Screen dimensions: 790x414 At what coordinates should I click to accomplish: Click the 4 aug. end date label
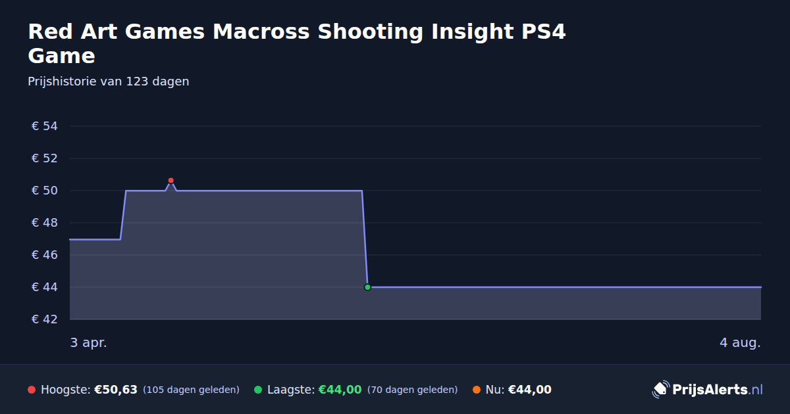pos(740,343)
